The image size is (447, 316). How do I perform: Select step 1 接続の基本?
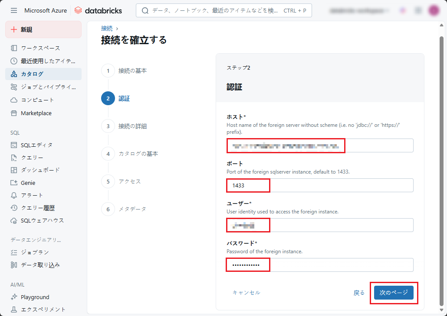[132, 71]
